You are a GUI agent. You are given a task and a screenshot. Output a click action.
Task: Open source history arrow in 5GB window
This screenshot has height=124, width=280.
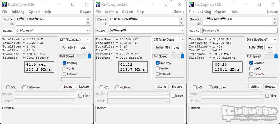(12, 24)
